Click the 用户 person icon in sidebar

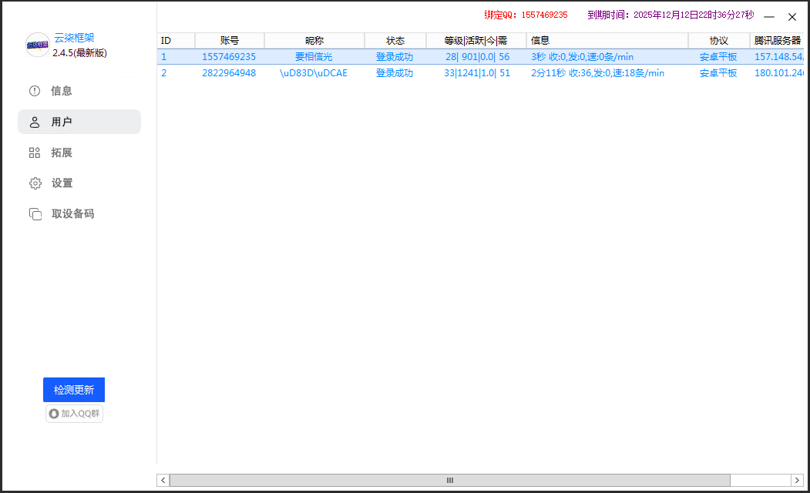[35, 122]
